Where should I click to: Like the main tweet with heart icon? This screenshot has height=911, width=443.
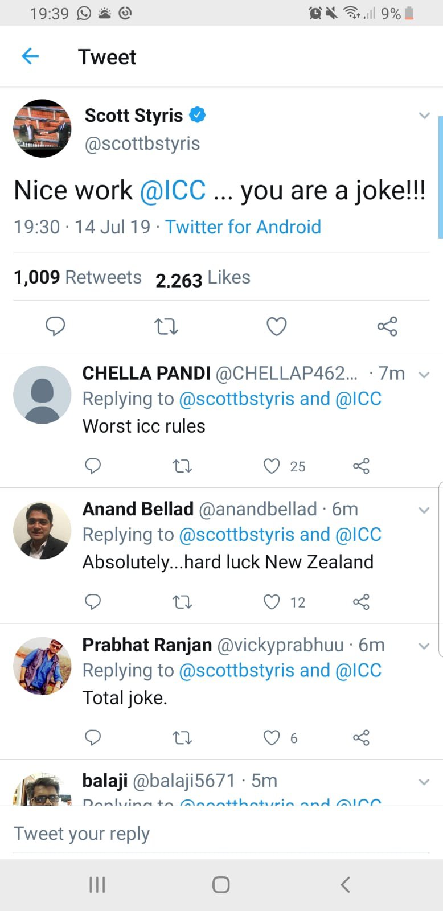[x=277, y=326]
